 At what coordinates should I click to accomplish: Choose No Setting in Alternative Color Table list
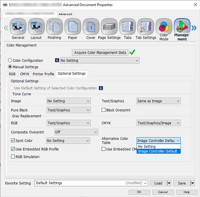[159, 146]
